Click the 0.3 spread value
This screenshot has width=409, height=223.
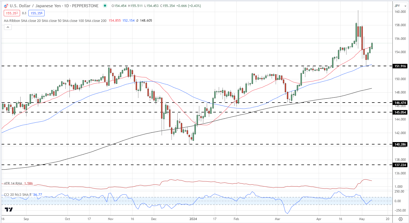(24, 13)
